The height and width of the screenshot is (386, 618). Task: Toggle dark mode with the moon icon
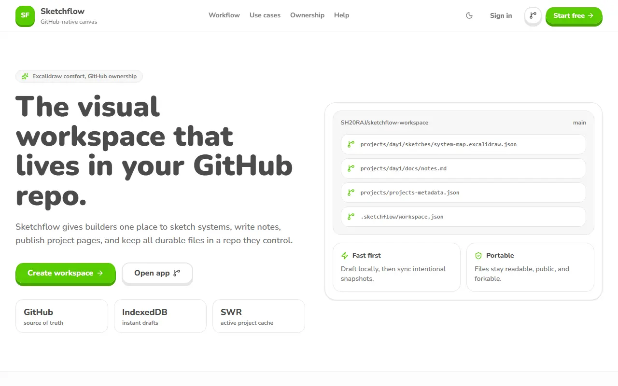(469, 15)
